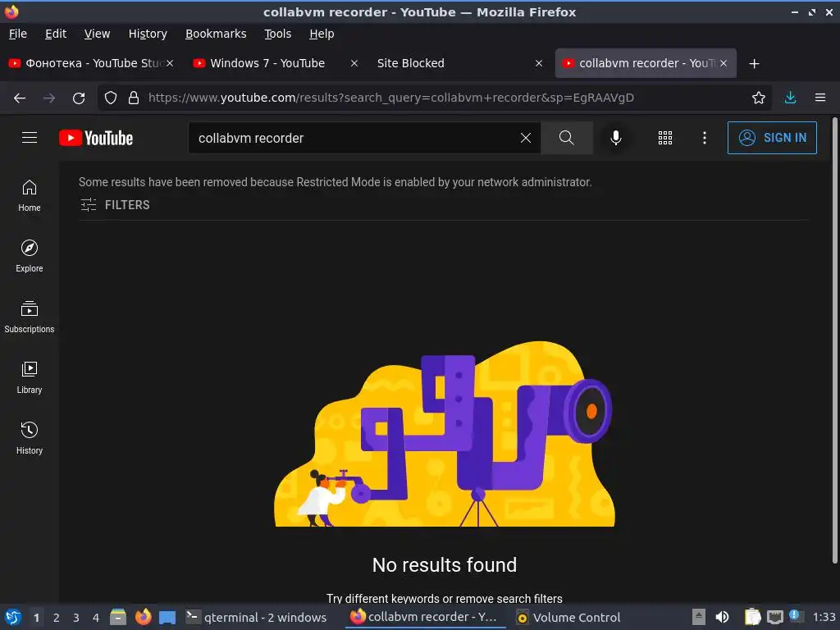
Task: Open YouTube settings three-dot menu
Action: pyautogui.click(x=705, y=138)
